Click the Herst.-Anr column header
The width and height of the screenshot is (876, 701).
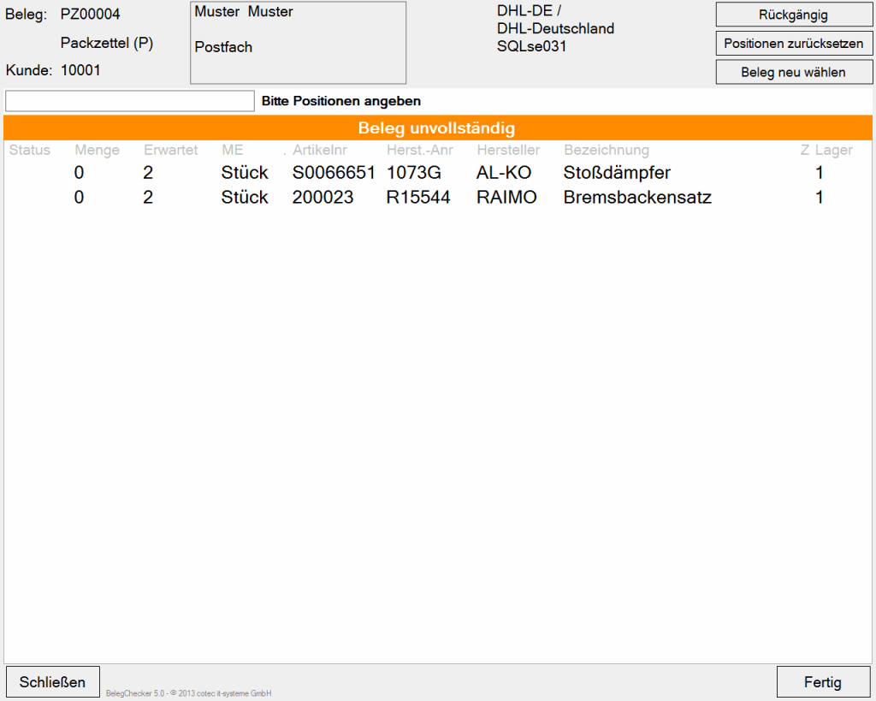(x=420, y=150)
